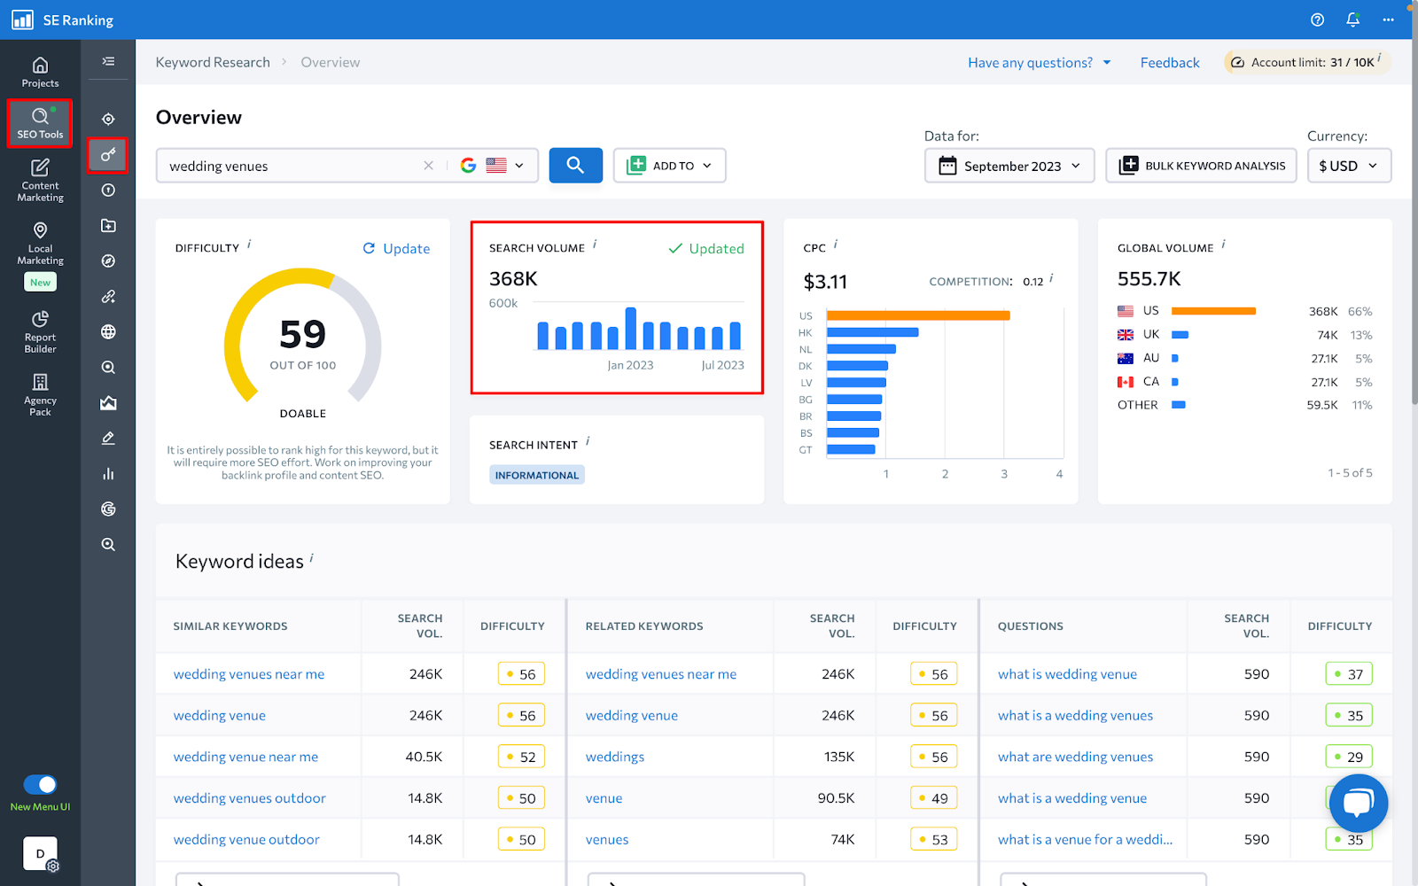Clear the keyword search field
Image resolution: width=1418 pixels, height=886 pixels.
click(x=428, y=166)
